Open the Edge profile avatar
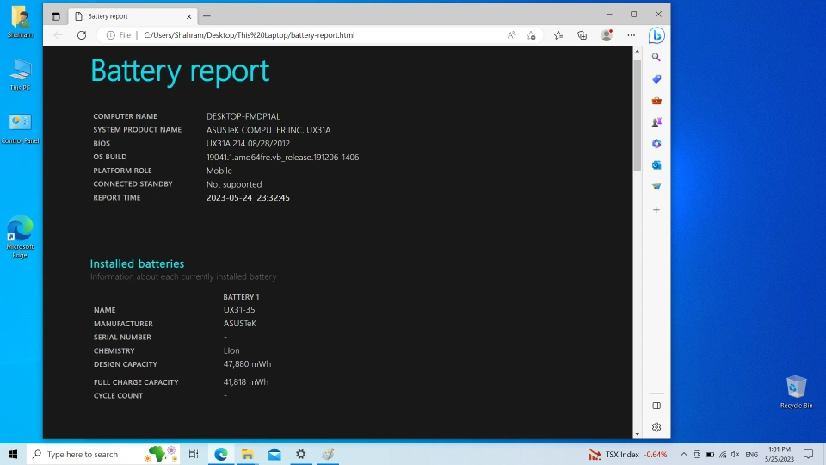This screenshot has width=826, height=465. coord(607,35)
